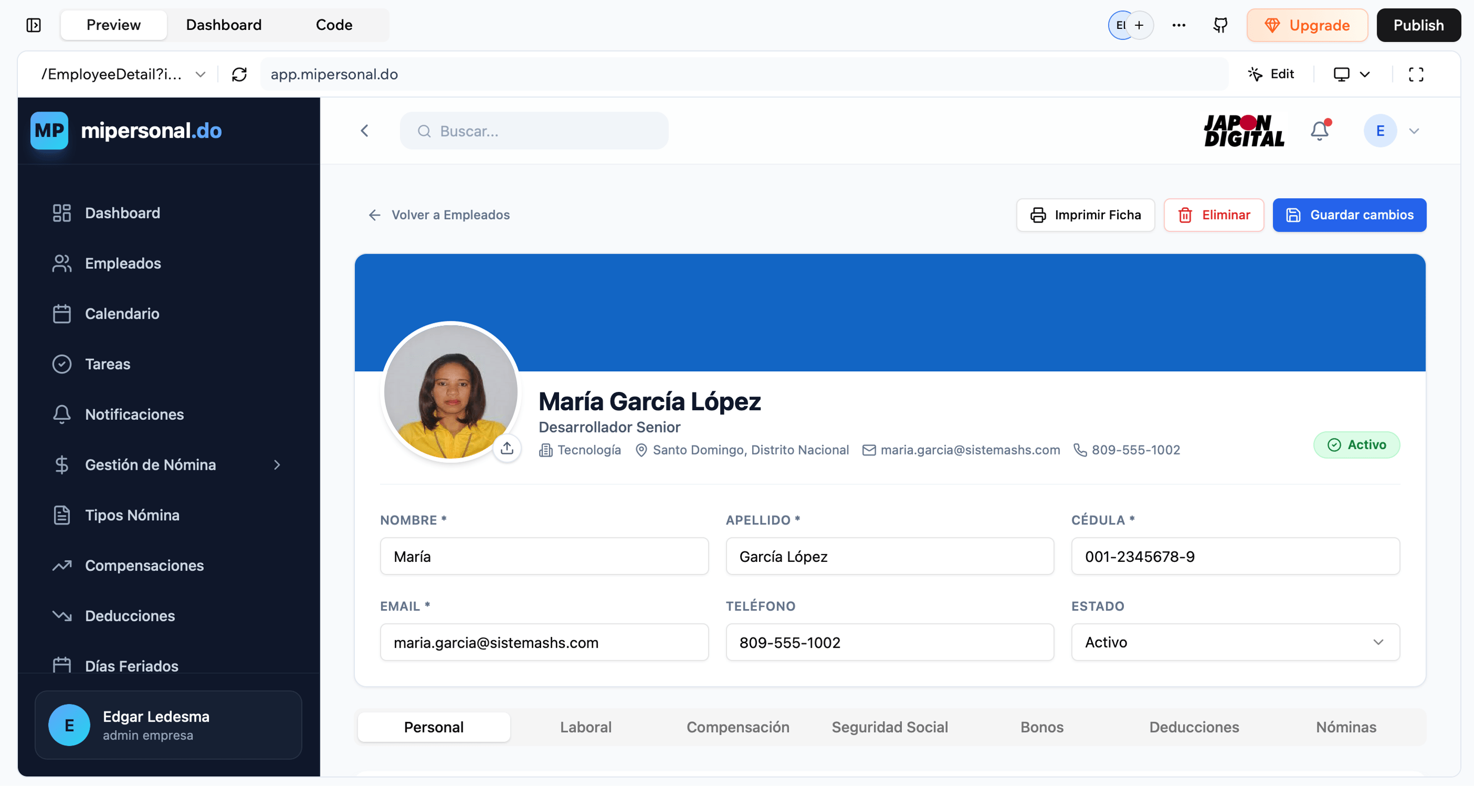Click the photo upload icon on avatar

tap(507, 448)
